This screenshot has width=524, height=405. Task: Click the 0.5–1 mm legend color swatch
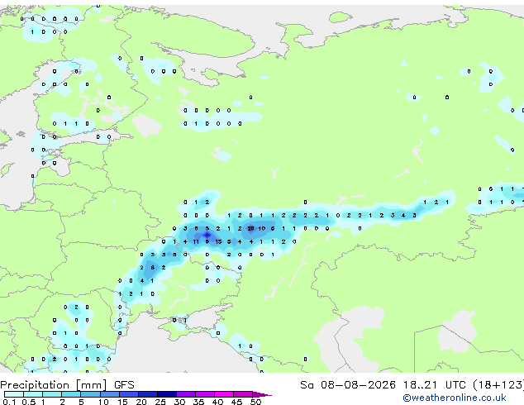pyautogui.click(x=33, y=394)
